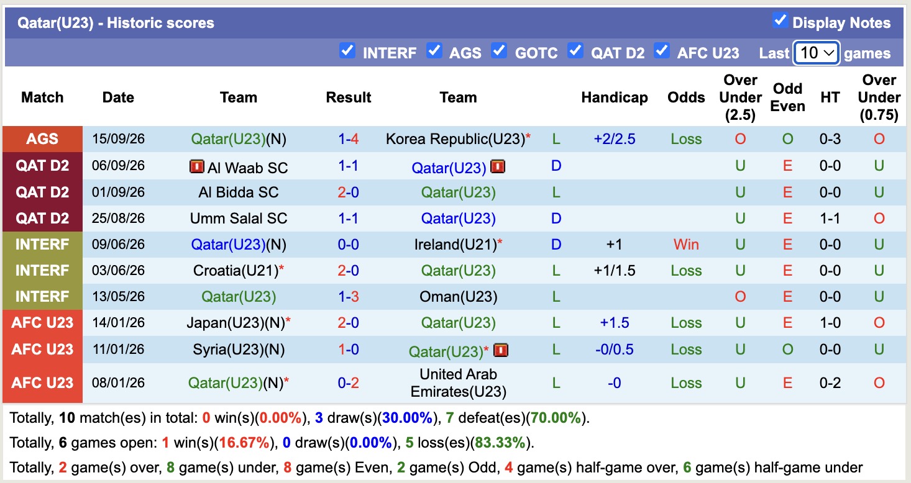
Task: Open the United Arab Emirates(U23) team link
Action: click(459, 383)
